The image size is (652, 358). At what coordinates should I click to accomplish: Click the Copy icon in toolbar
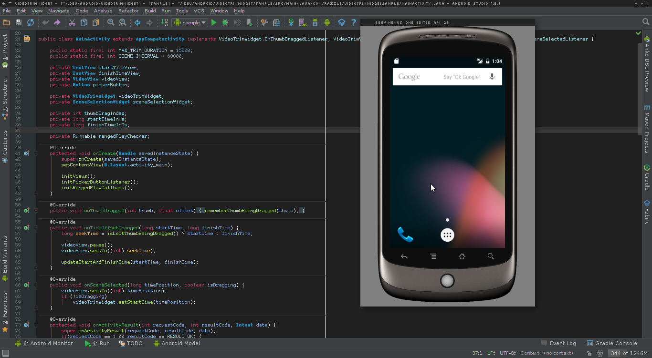point(84,22)
